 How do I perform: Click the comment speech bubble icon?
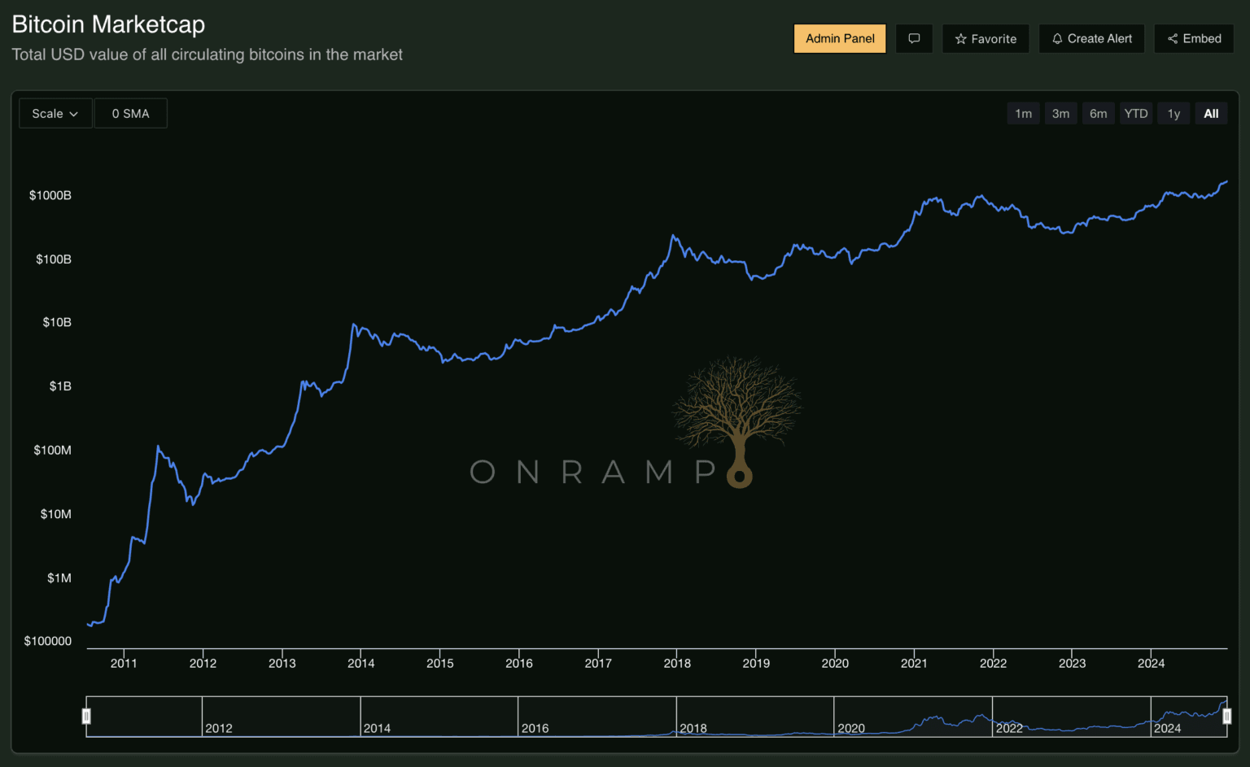(x=914, y=38)
